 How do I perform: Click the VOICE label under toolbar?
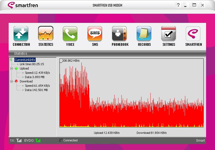[x=70, y=44]
